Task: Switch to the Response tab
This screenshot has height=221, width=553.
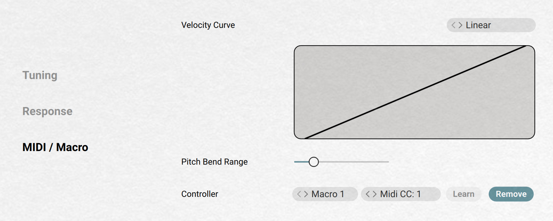Action: point(47,111)
